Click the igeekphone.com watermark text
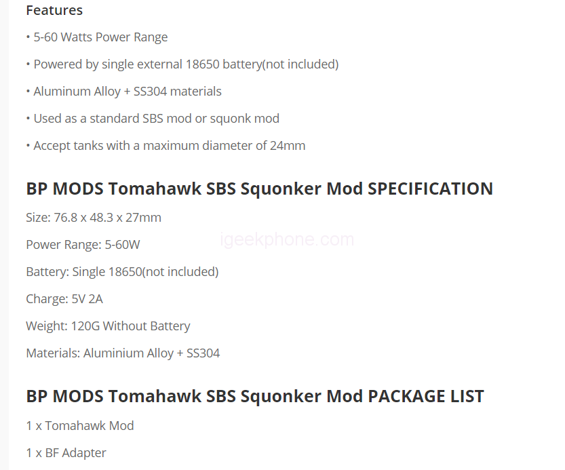 tap(288, 239)
